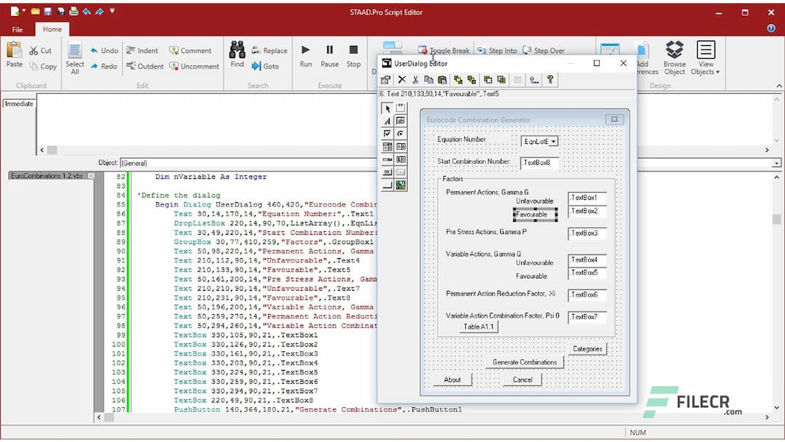Screen dimensions: 785x442
Task: Expand the help question mark menu in UserDialog toolbar
Action: coord(550,79)
